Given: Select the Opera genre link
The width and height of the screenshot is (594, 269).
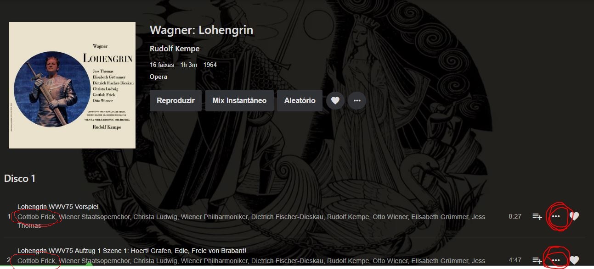Looking at the screenshot, I should (x=158, y=77).
